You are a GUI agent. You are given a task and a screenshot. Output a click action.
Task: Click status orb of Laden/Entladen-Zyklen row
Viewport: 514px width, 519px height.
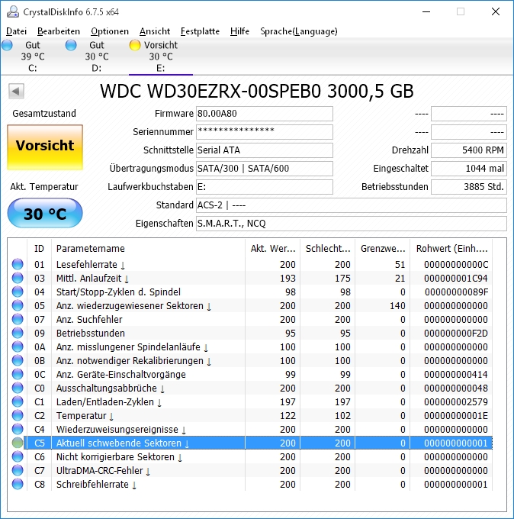(x=18, y=401)
